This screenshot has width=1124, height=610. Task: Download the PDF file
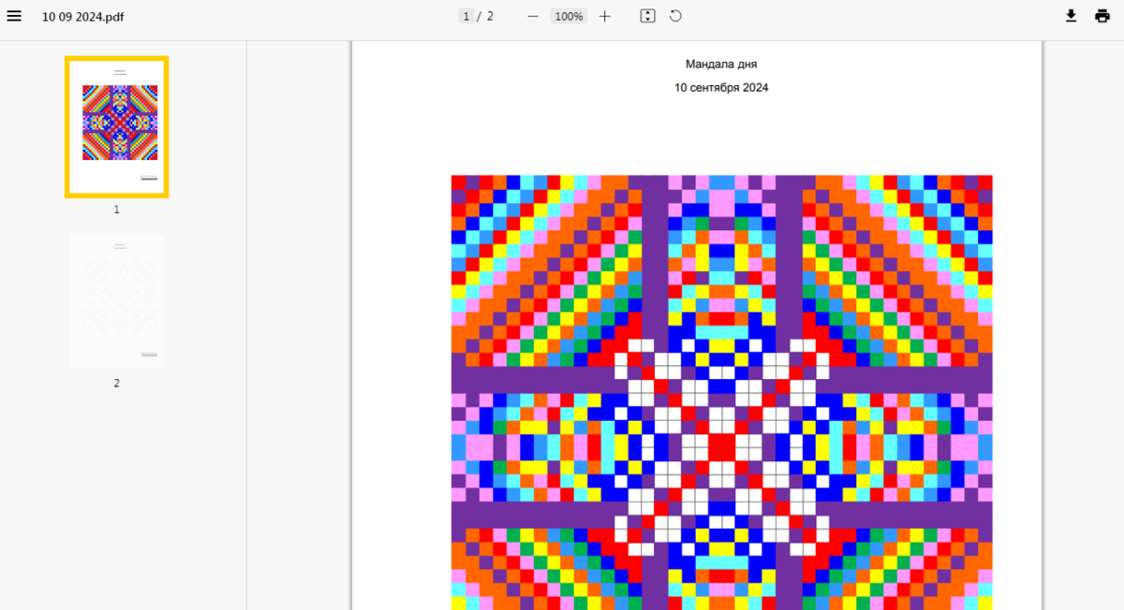point(1072,16)
